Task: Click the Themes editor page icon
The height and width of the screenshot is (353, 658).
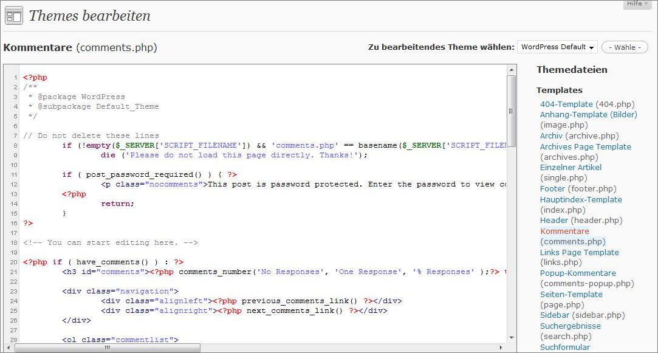Action: pyautogui.click(x=14, y=16)
